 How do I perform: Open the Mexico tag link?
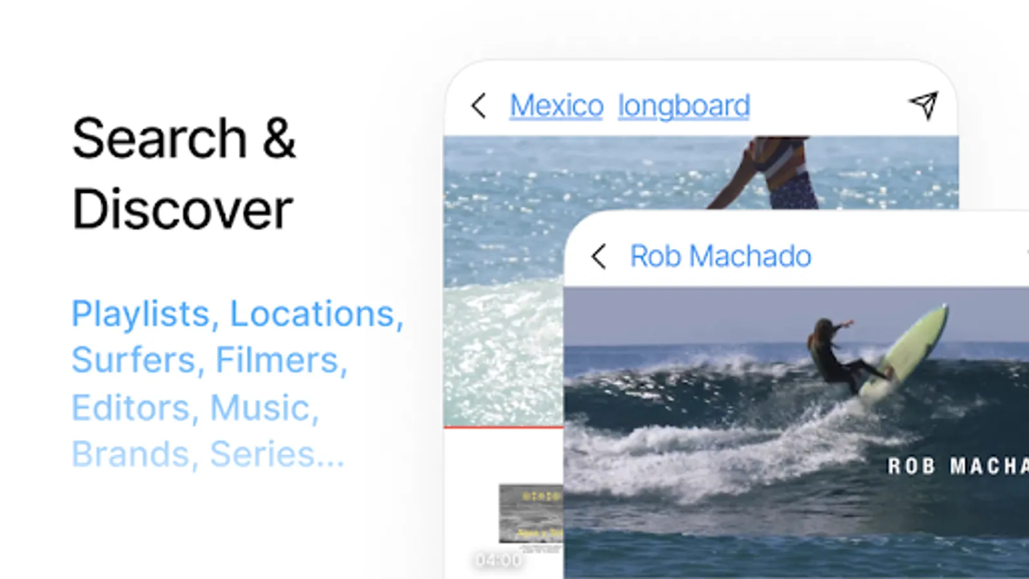tap(556, 106)
